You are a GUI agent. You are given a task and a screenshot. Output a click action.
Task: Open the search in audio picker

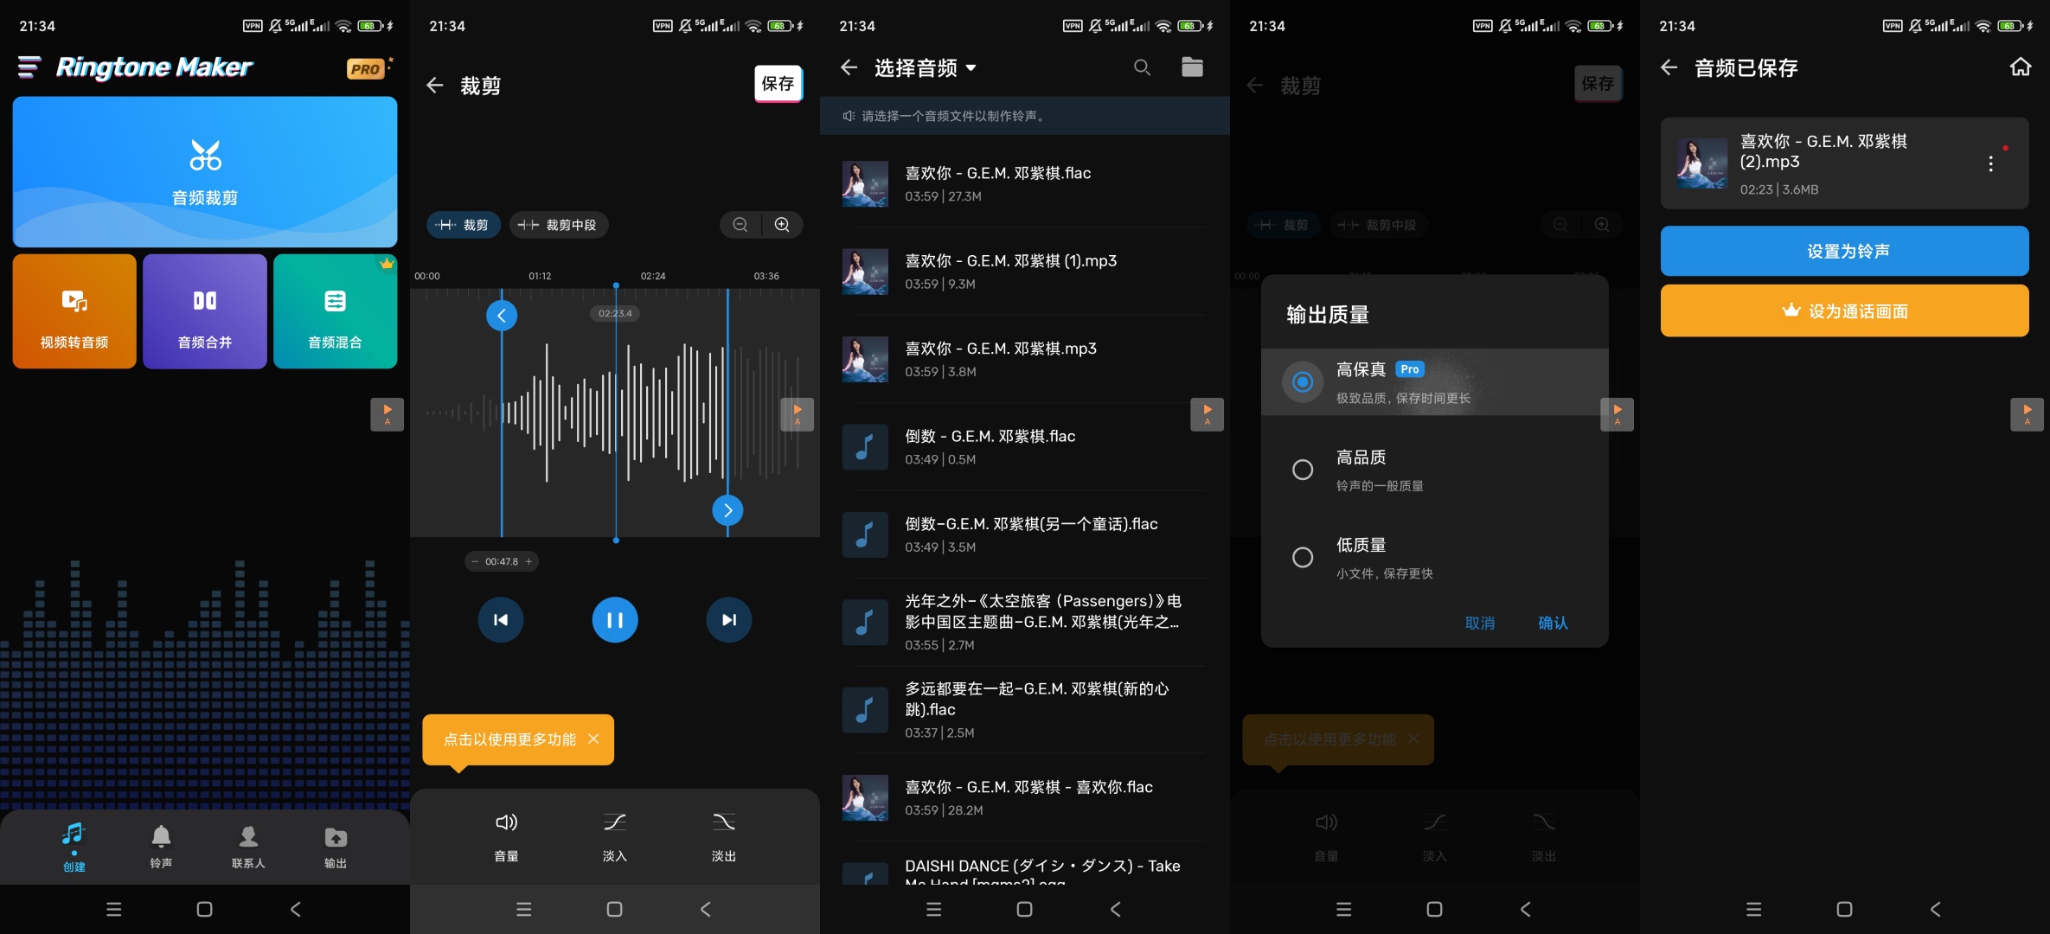[1142, 67]
